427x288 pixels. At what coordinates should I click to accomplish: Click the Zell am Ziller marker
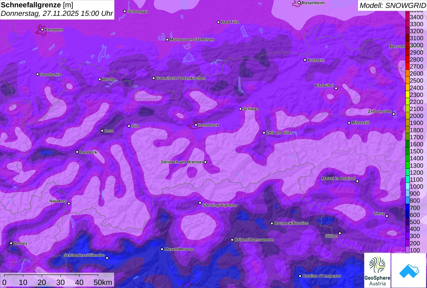coord(264,133)
